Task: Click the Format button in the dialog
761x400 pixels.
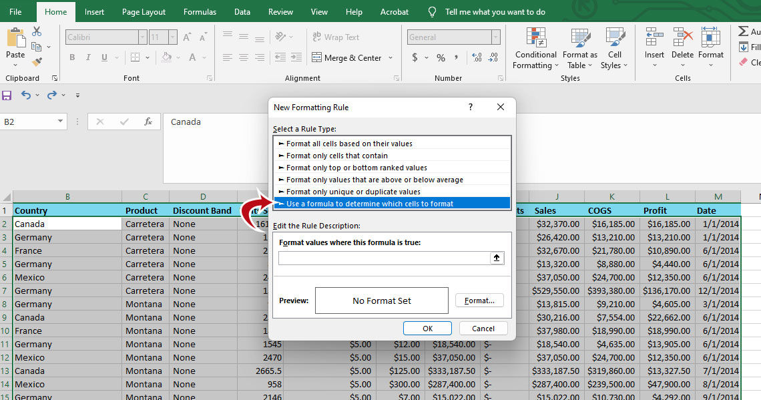Action: coord(479,301)
